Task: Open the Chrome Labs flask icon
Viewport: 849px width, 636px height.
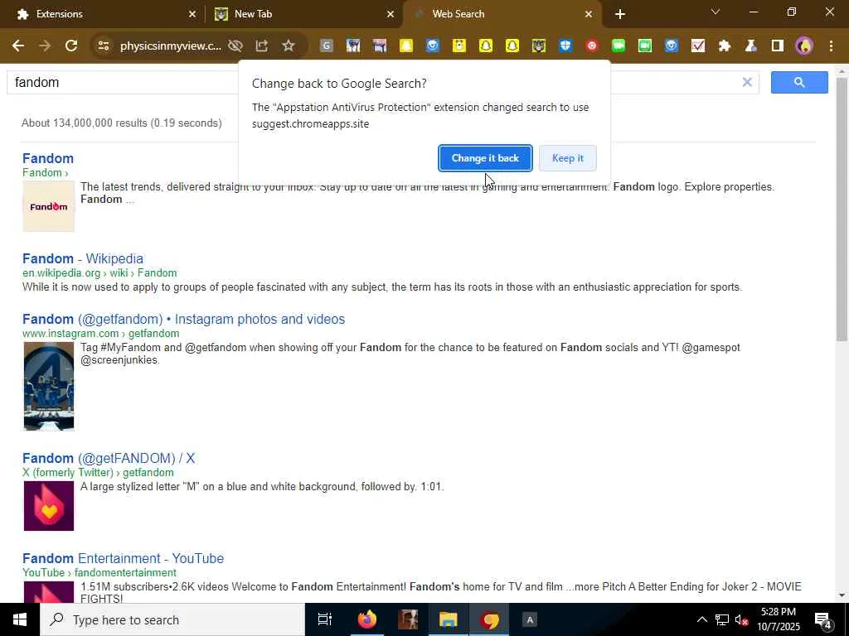Action: [751, 46]
